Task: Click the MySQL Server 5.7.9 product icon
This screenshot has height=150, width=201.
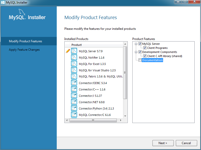Action: [74, 51]
